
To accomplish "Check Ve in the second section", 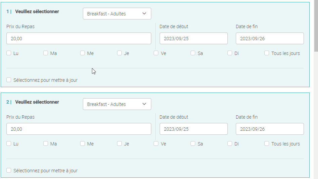I will 156,143.
